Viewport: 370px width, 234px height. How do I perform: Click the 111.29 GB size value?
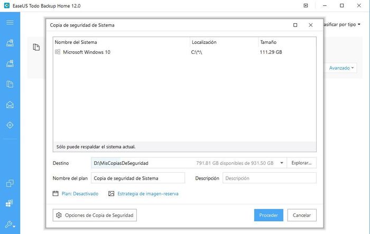tap(271, 52)
